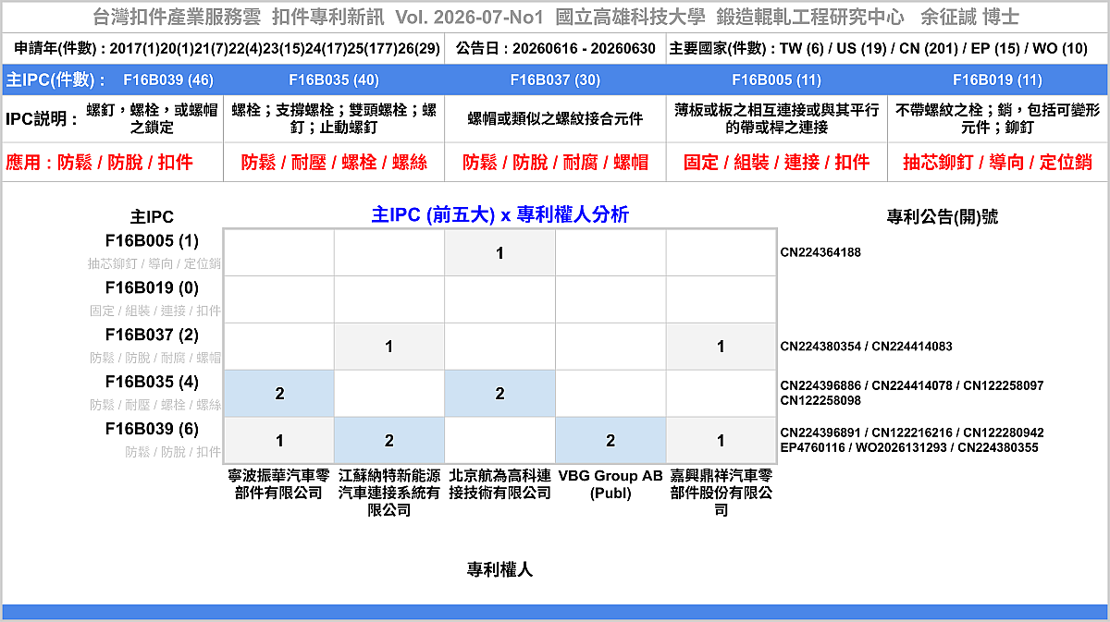1110x622 pixels.
Task: Click the chart title 主IPC (前五大) x 專利權人分析
Action: [x=499, y=214]
